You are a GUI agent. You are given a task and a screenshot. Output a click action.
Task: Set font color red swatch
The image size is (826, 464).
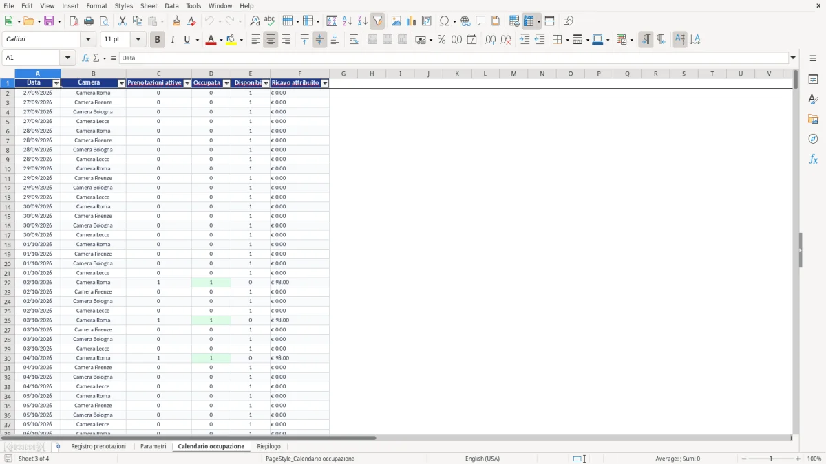click(x=210, y=40)
